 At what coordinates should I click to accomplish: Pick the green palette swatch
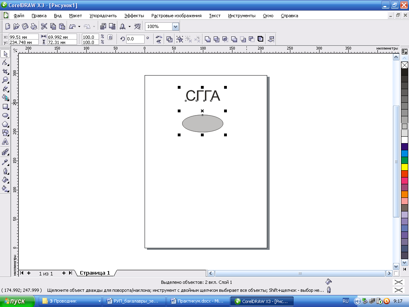tap(405, 160)
